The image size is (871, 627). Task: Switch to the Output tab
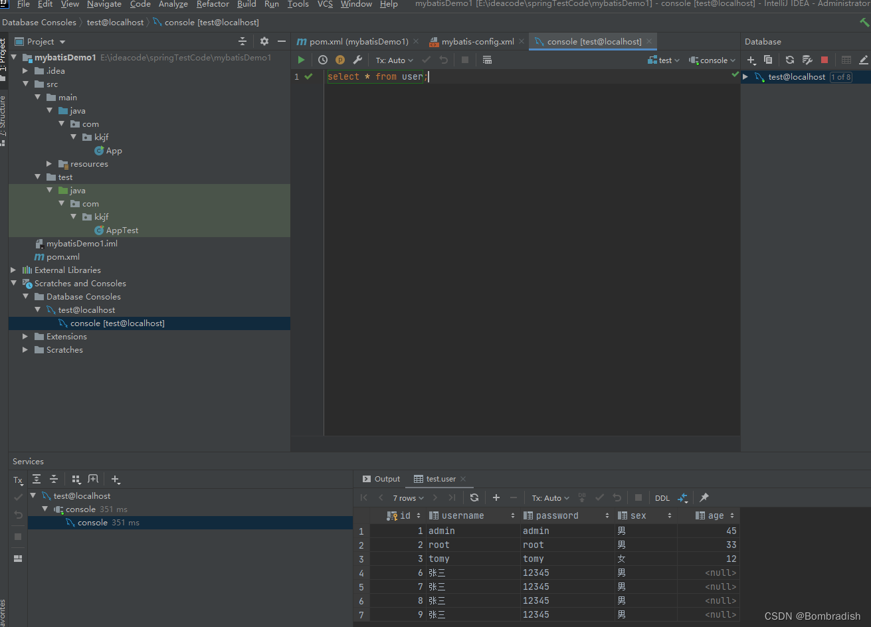coord(381,479)
